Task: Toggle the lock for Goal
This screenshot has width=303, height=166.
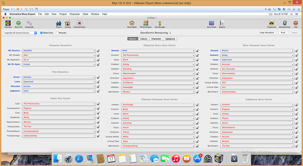Action: [x=98, y=104]
